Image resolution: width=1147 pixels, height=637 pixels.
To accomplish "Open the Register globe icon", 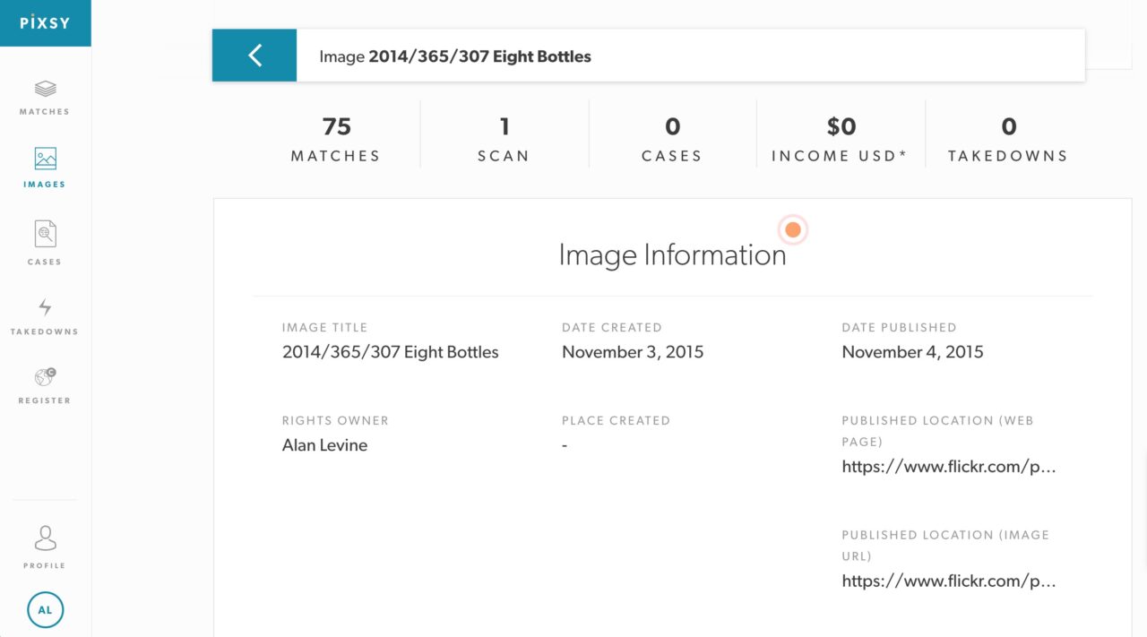I will [x=45, y=377].
